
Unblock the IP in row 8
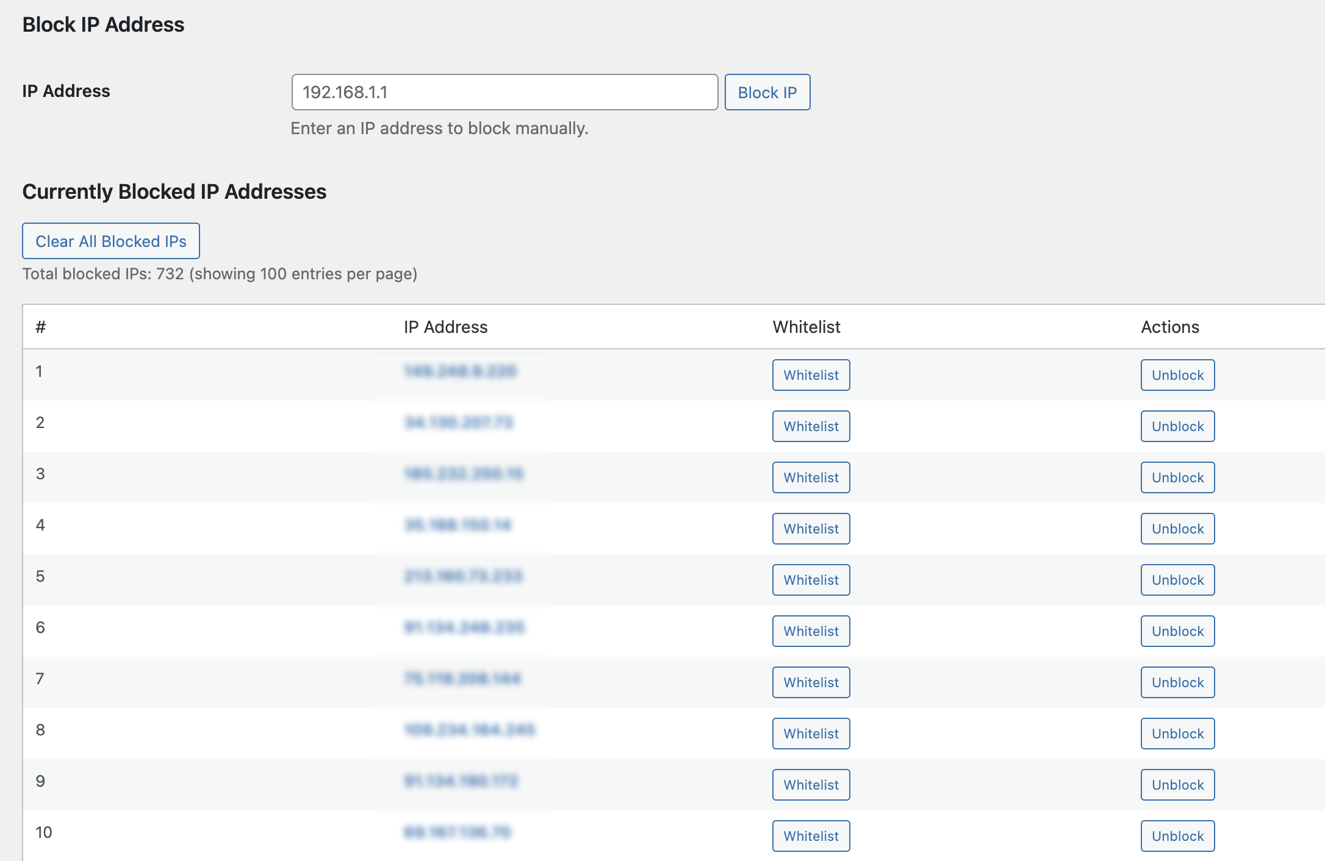pyautogui.click(x=1177, y=734)
